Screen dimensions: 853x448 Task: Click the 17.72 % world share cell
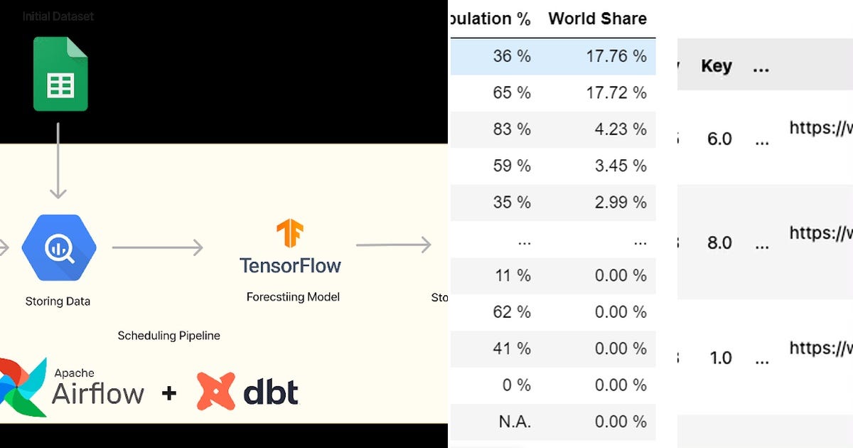[616, 93]
